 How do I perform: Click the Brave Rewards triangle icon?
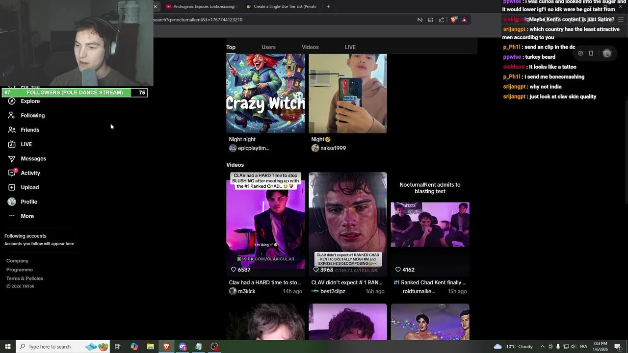pyautogui.click(x=464, y=20)
